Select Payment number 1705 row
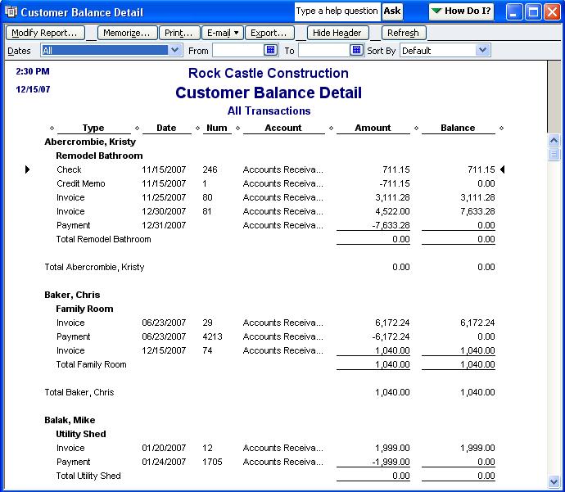This screenshot has width=565, height=492. coord(276,462)
